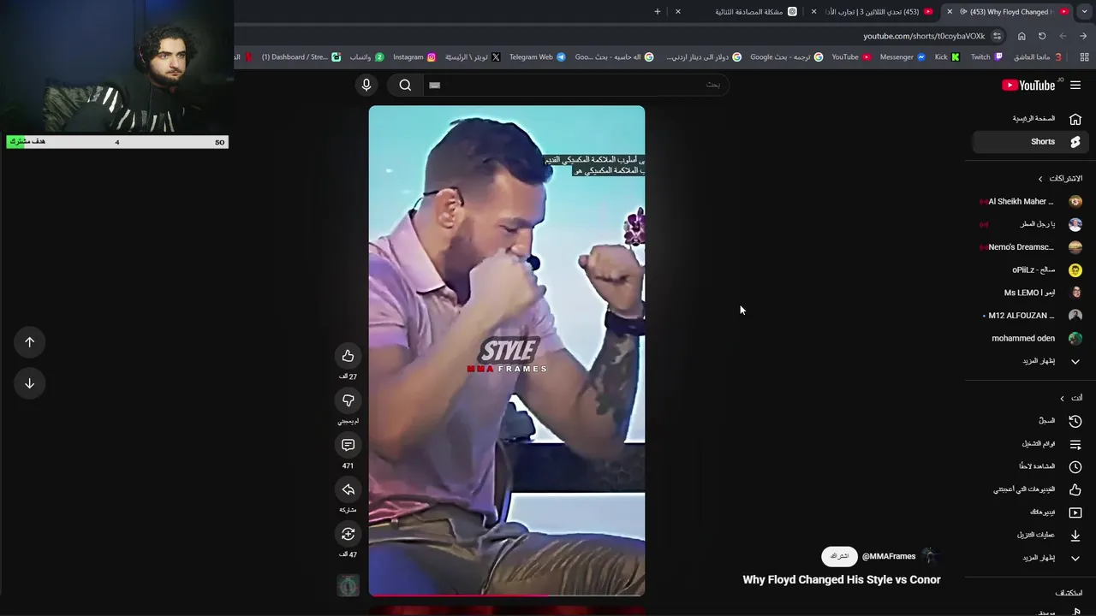The image size is (1096, 616).
Task: Dislike the short video
Action: click(348, 400)
